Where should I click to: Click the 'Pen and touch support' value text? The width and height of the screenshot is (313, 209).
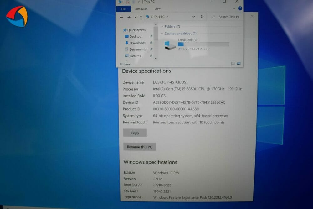[x=189, y=122]
